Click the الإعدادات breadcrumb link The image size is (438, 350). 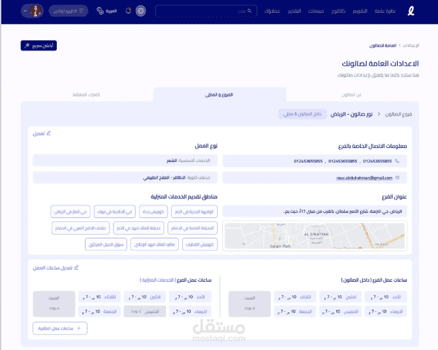pyautogui.click(x=411, y=45)
